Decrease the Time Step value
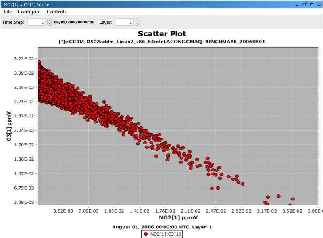 coord(49,24)
